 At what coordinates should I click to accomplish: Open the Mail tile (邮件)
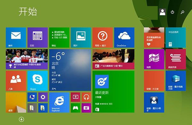tap(16, 37)
